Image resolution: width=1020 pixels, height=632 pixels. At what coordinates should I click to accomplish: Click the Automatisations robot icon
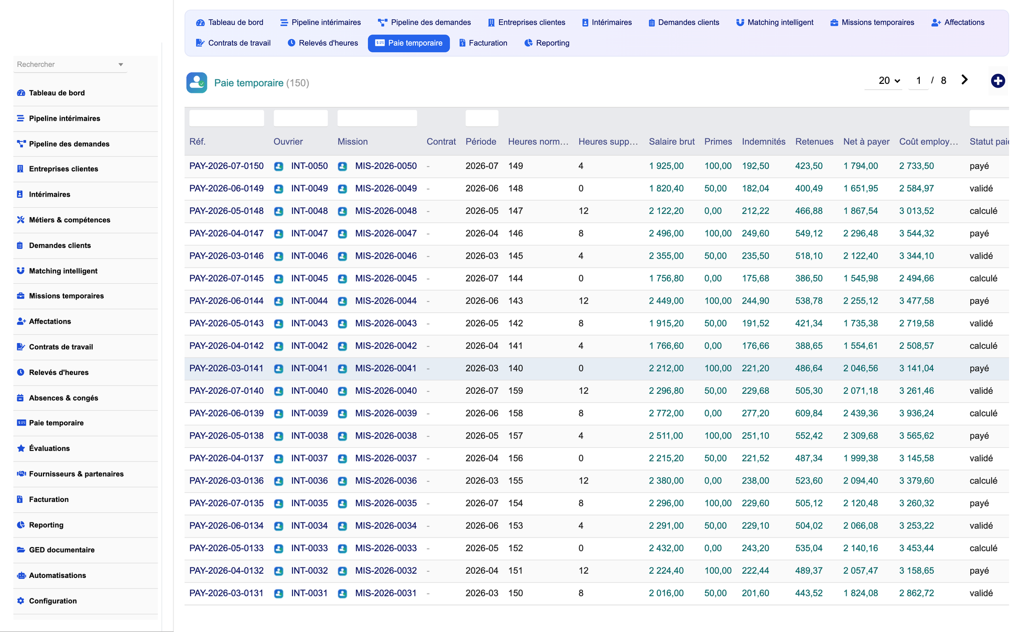pos(21,575)
